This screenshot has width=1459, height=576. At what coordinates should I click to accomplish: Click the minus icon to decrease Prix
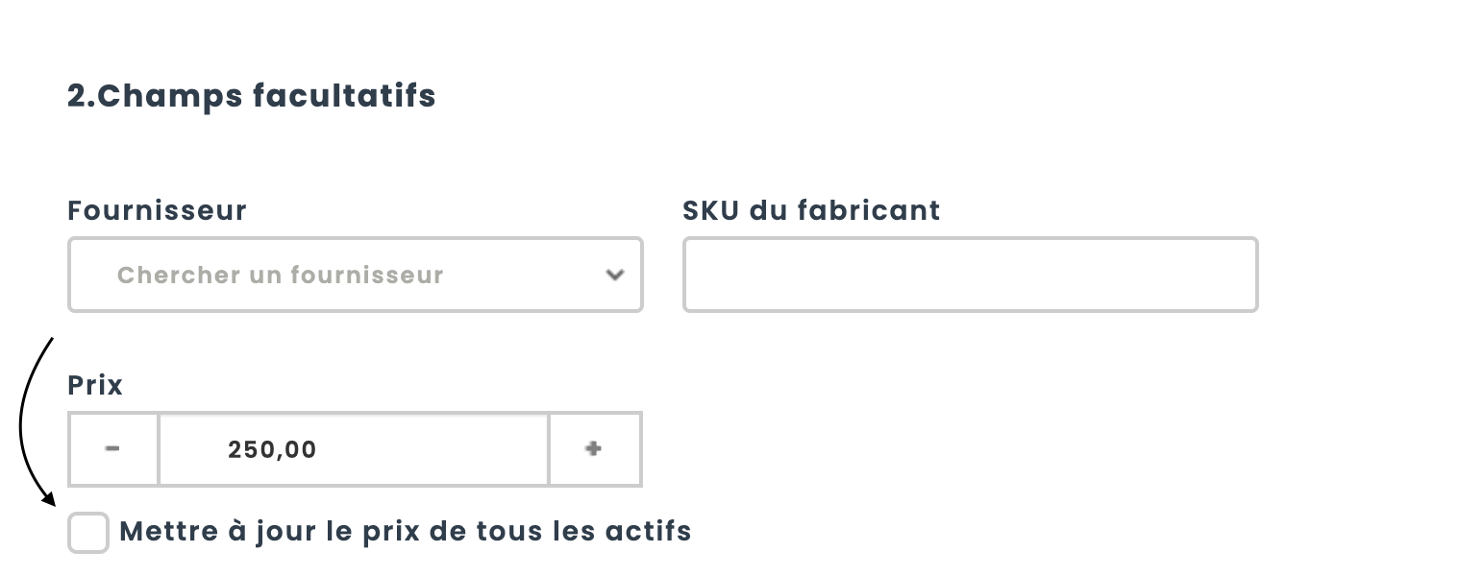[x=112, y=449]
